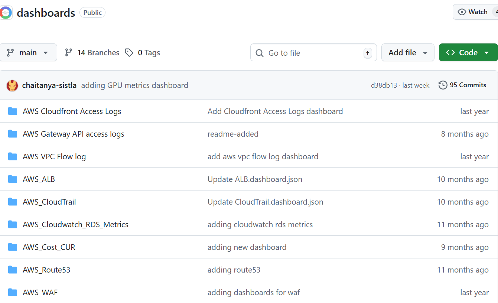
Task: Click the chaitanya-sistla avatar image
Action: (12, 86)
